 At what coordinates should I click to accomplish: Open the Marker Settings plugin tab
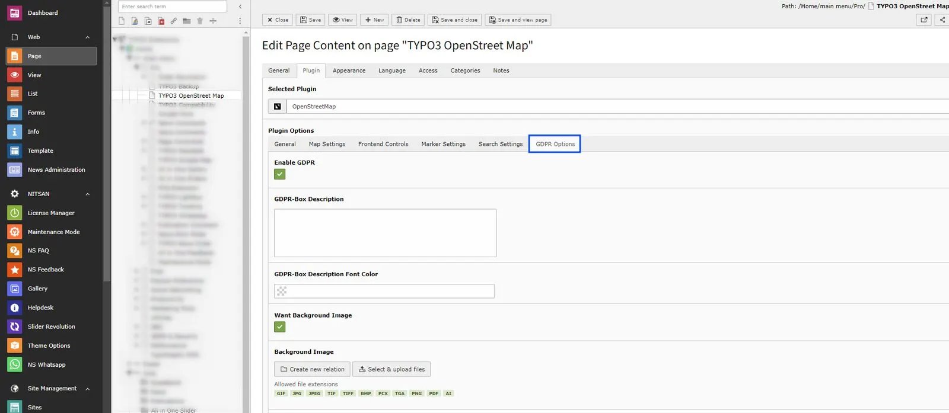point(443,144)
